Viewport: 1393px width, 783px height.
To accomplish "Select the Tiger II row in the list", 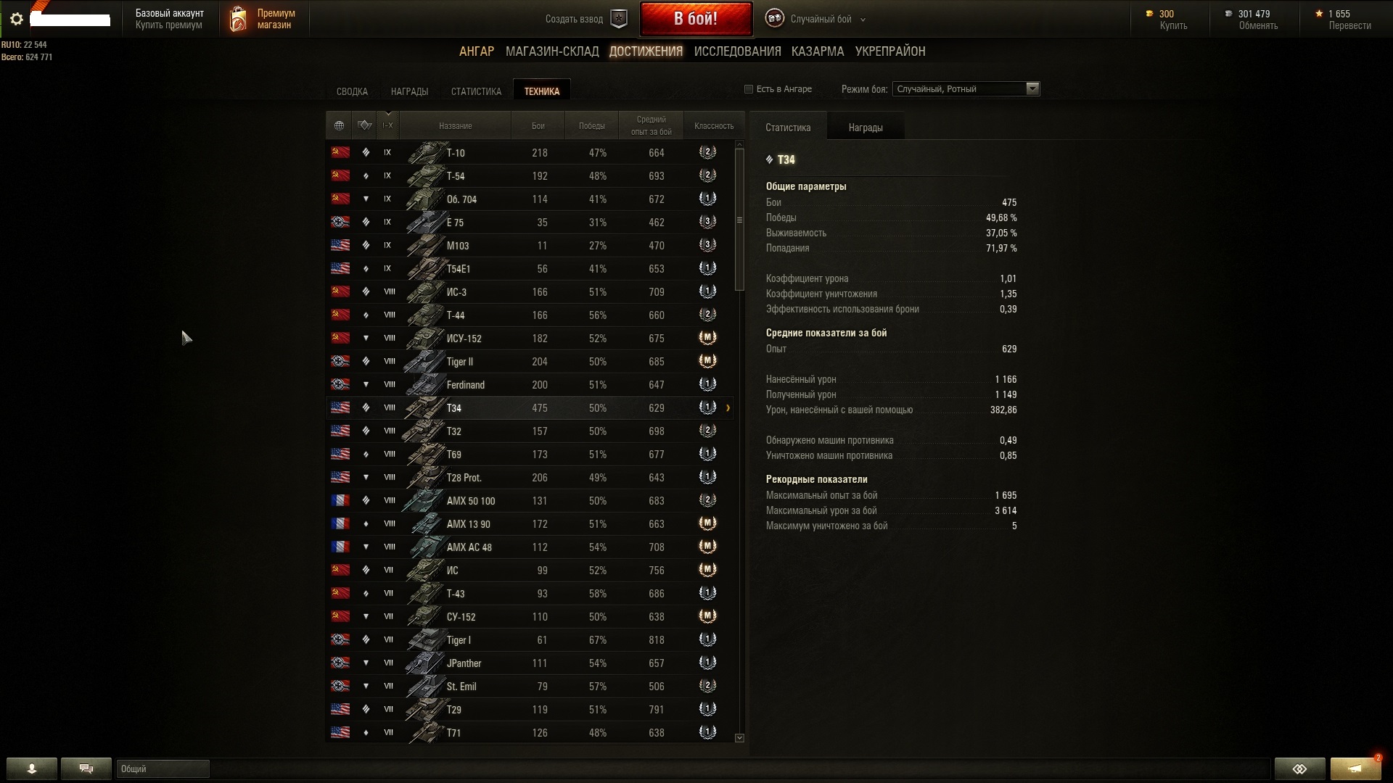I will point(530,361).
